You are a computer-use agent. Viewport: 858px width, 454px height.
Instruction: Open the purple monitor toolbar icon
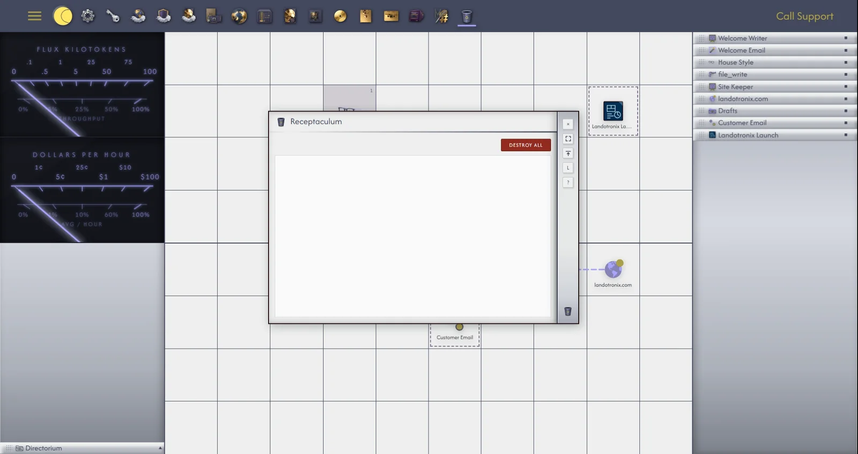click(x=416, y=16)
